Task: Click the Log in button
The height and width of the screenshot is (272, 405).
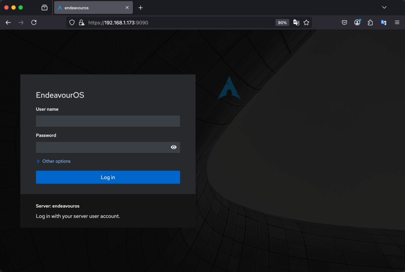Action: pos(108,177)
